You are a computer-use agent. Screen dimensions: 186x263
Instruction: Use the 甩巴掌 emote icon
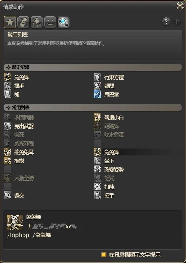(x=98, y=94)
